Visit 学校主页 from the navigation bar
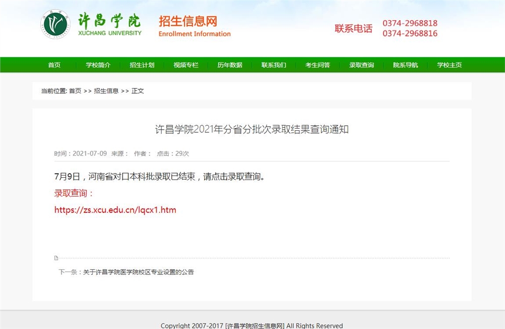Image resolution: width=505 pixels, height=329 pixels. (449, 65)
